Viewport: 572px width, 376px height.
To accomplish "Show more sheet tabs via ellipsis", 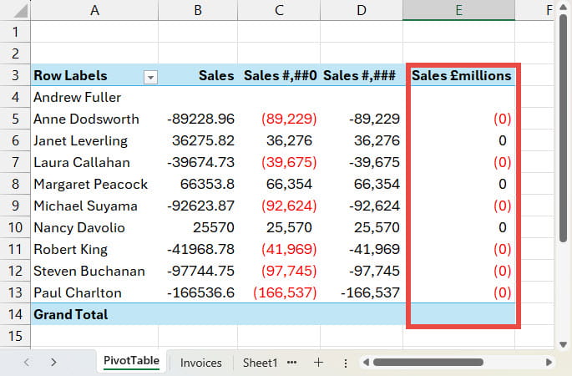I will (291, 363).
